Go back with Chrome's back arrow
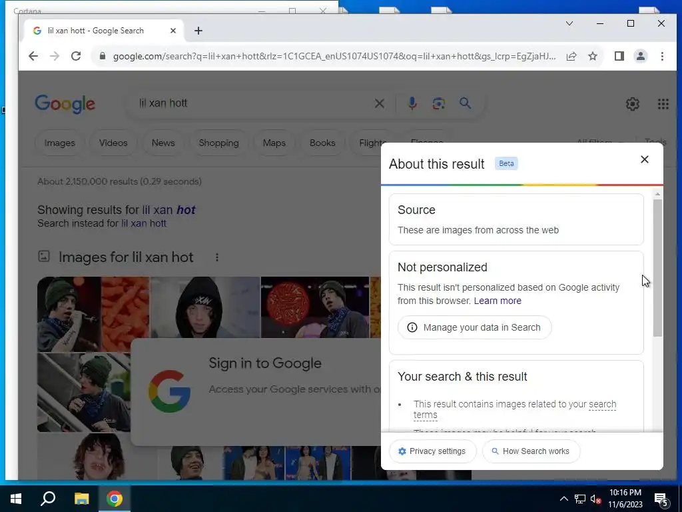Image resolution: width=682 pixels, height=512 pixels. click(33, 56)
